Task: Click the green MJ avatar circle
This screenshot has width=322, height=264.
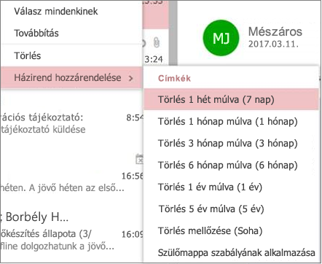Action: (x=221, y=38)
